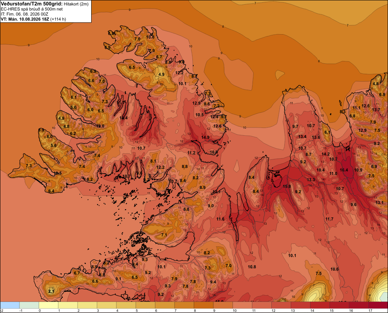388x313 pixels.
Task: Click the legend swatch between 16 and 17
Action: pos(359,305)
